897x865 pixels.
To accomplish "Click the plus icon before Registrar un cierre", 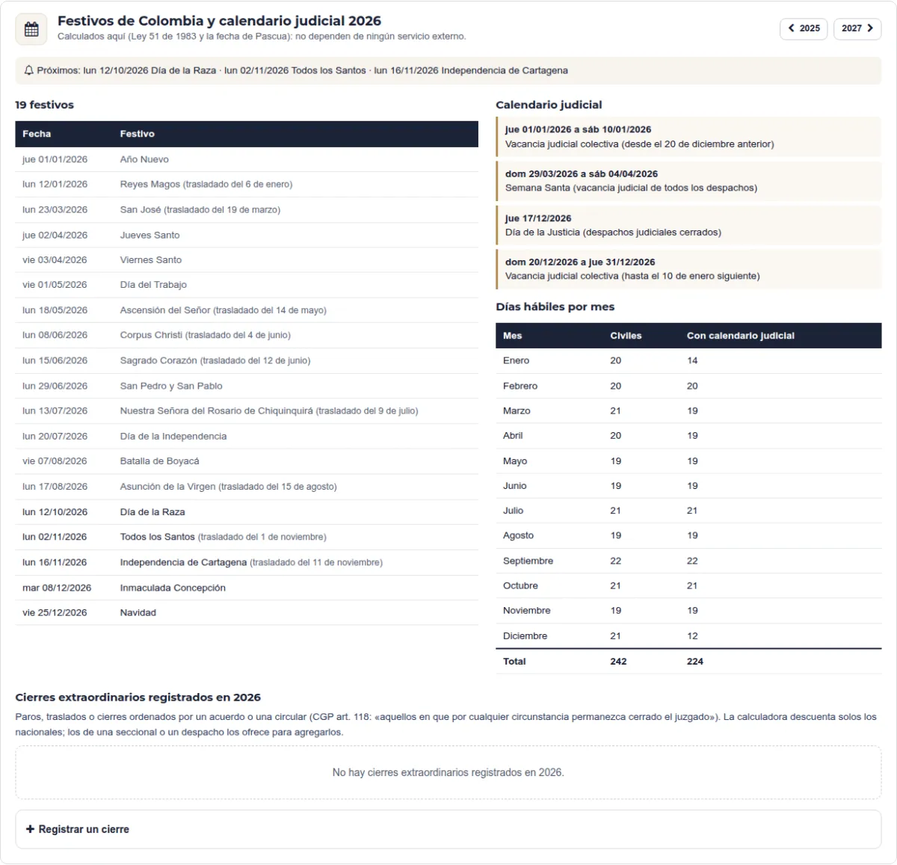I will (31, 829).
